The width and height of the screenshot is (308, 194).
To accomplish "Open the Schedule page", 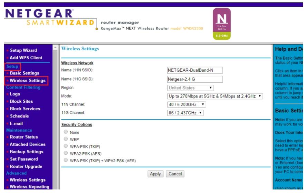I will pyautogui.click(x=19, y=116).
